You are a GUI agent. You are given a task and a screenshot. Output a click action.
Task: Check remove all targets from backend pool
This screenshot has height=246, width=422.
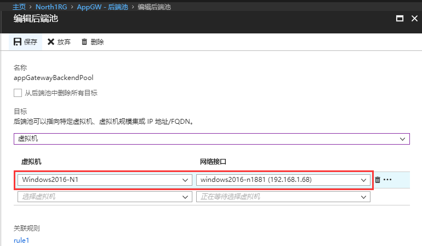tap(18, 93)
